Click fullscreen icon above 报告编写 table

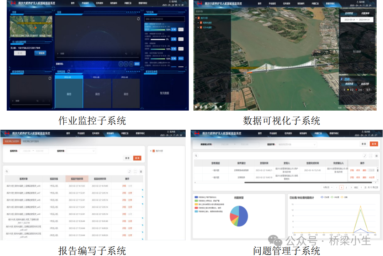135,171
